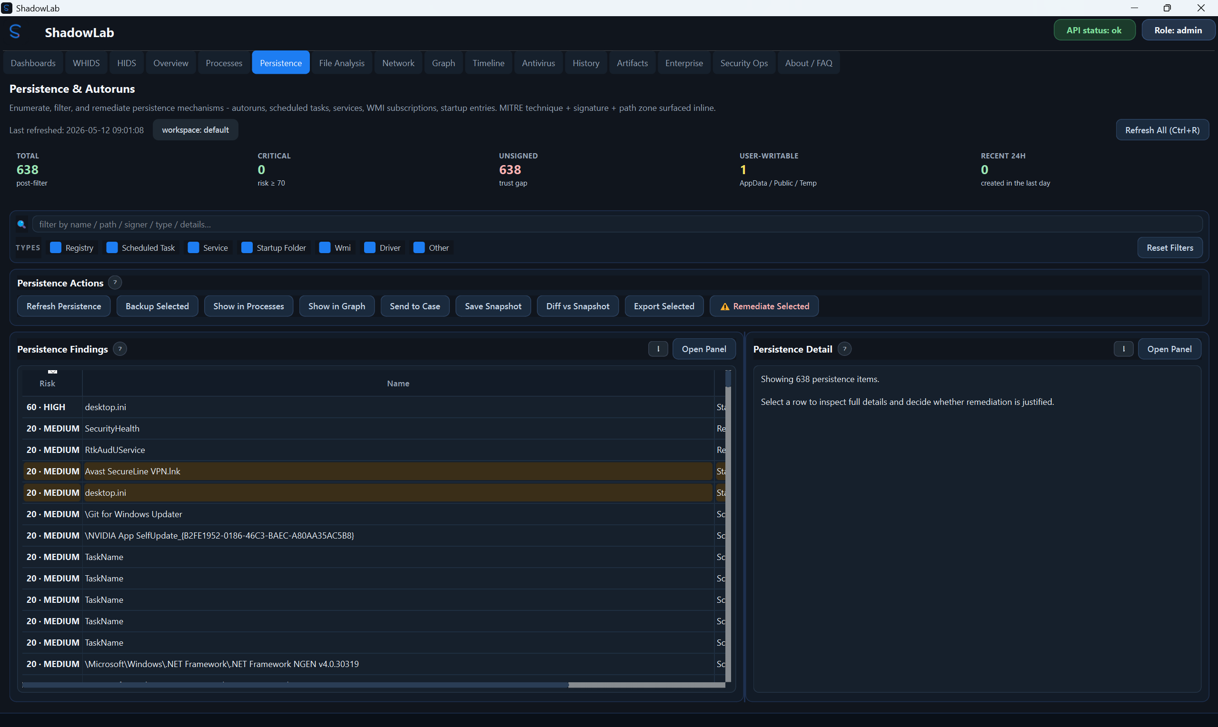Select the NVIDIA App SelfUpdate row

(x=373, y=535)
